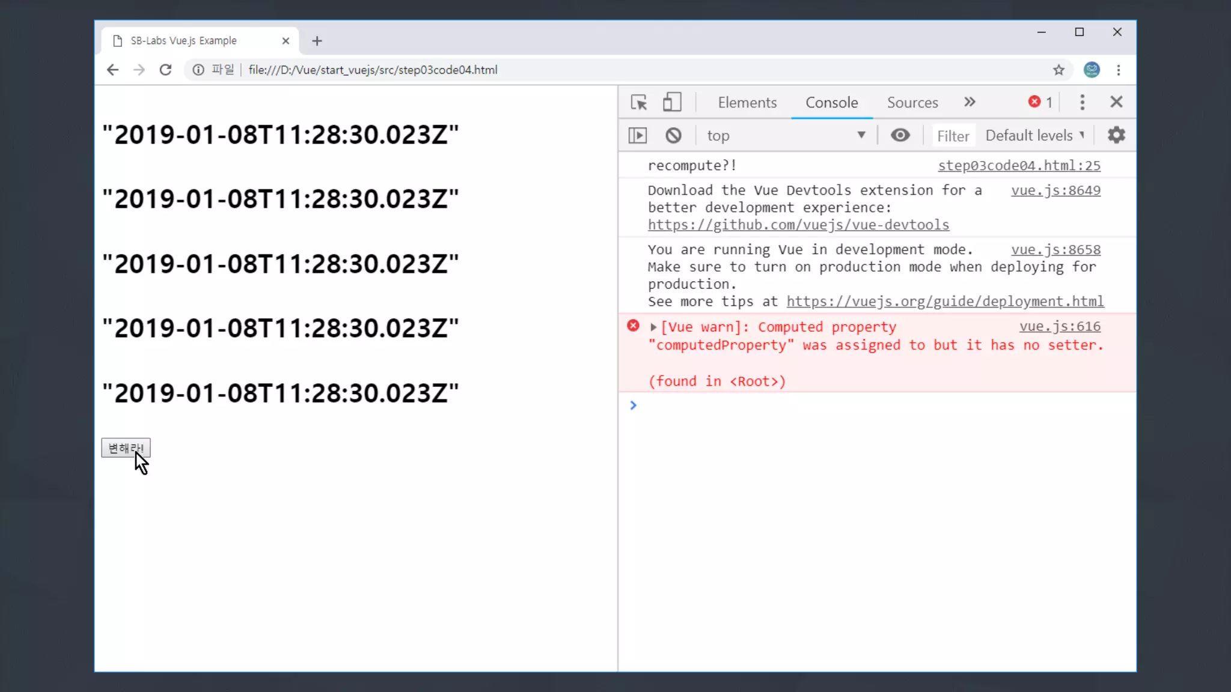Open console settings gear icon
The image size is (1231, 692).
pos(1116,135)
